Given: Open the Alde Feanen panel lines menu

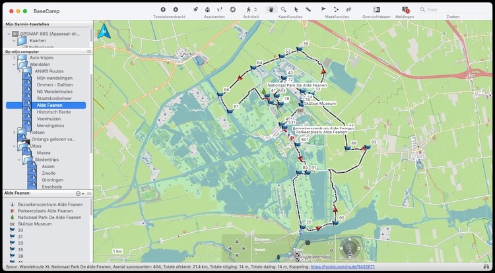Looking at the screenshot, I should click(x=89, y=194).
